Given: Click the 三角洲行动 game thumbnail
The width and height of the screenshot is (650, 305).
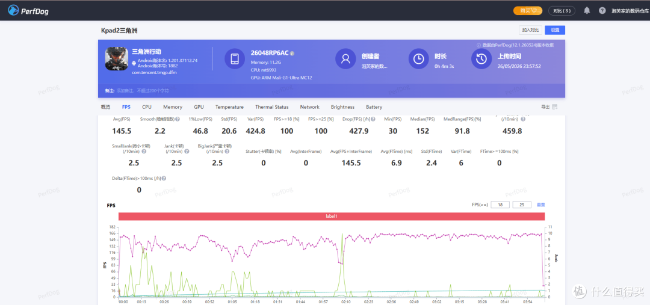Looking at the screenshot, I should [x=117, y=58].
